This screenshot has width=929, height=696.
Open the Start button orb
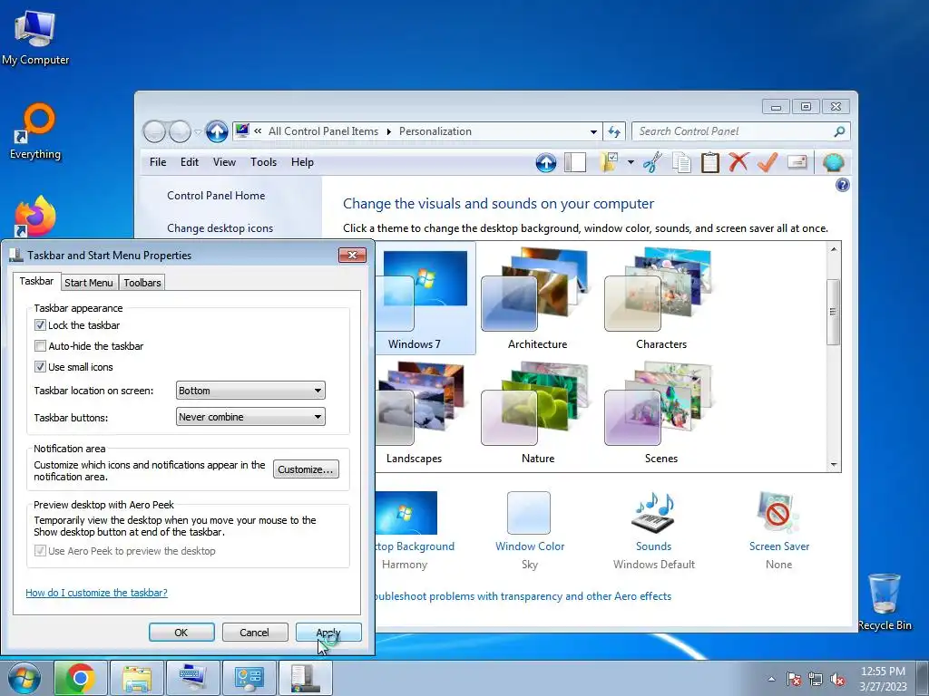tap(24, 678)
